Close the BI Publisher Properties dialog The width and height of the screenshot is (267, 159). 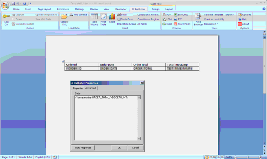click(142, 83)
